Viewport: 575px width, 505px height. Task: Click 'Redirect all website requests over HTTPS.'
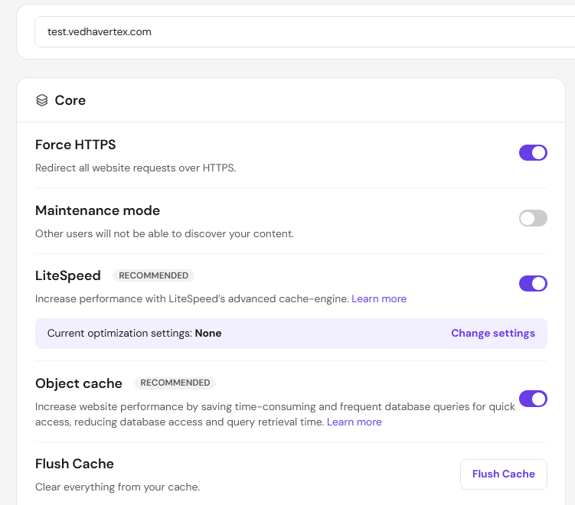[x=136, y=168]
